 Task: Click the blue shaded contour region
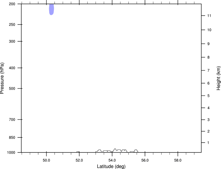coord(51,9)
